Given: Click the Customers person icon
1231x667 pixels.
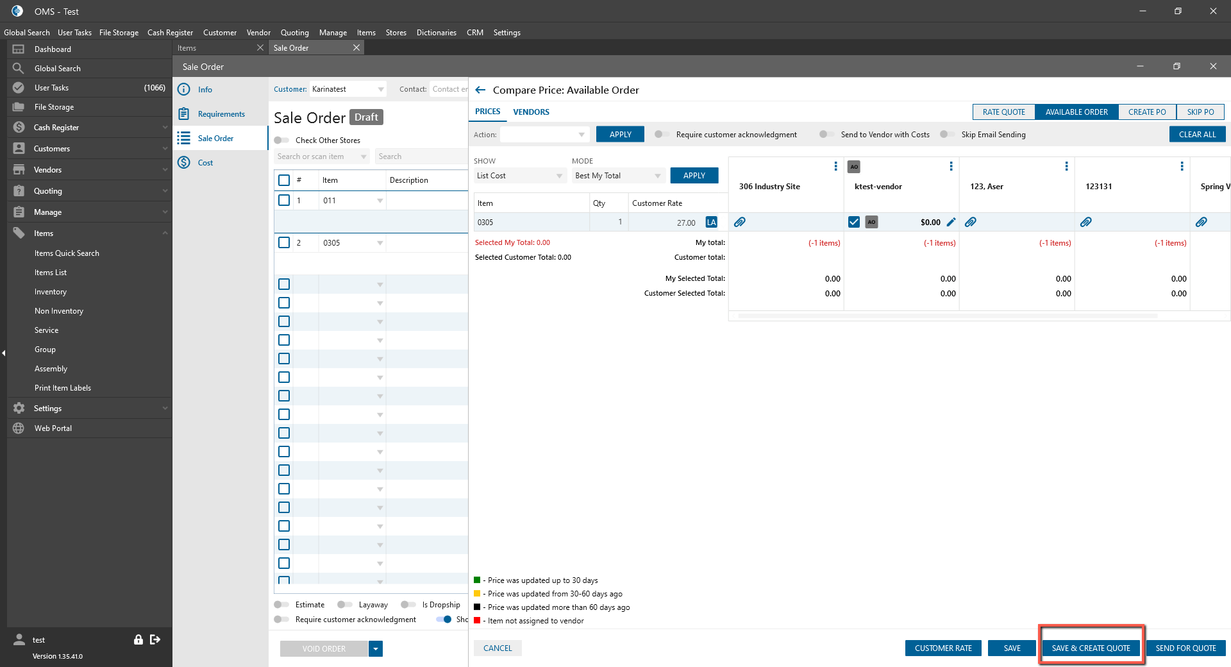Looking at the screenshot, I should point(19,149).
